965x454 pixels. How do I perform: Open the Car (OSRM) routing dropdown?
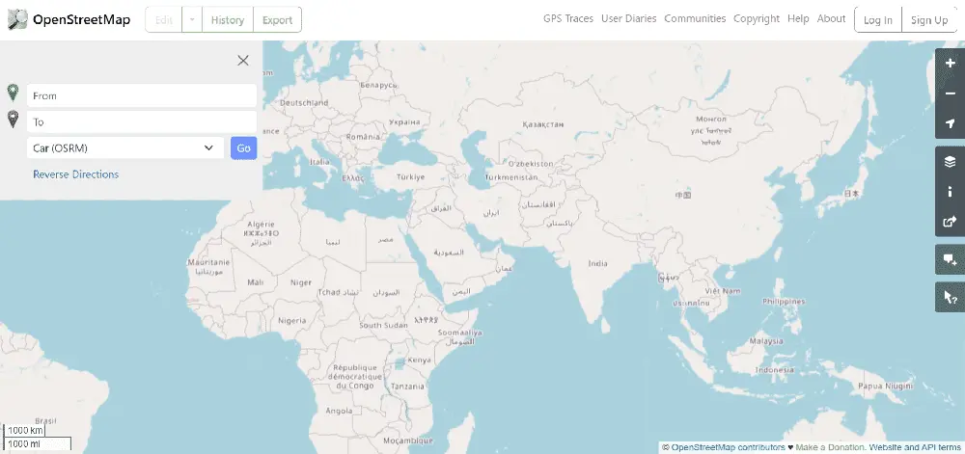[124, 148]
